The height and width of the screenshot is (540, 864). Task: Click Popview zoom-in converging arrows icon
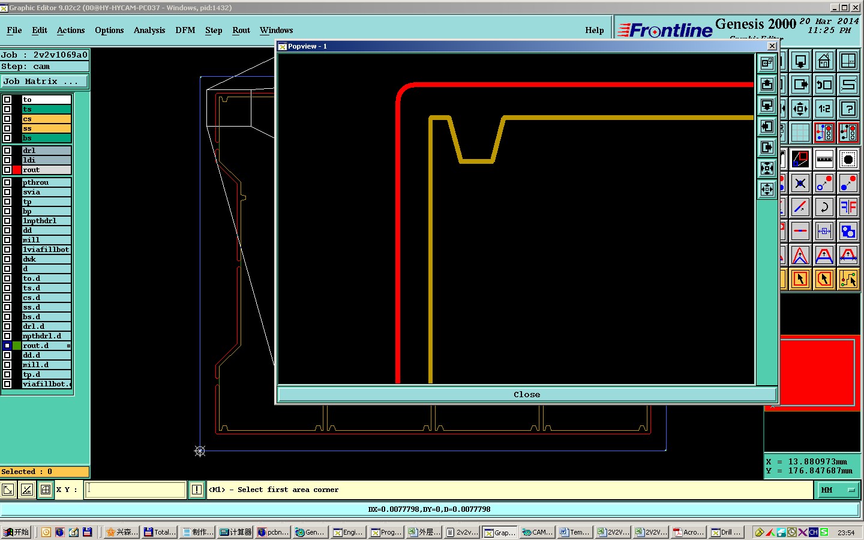767,169
